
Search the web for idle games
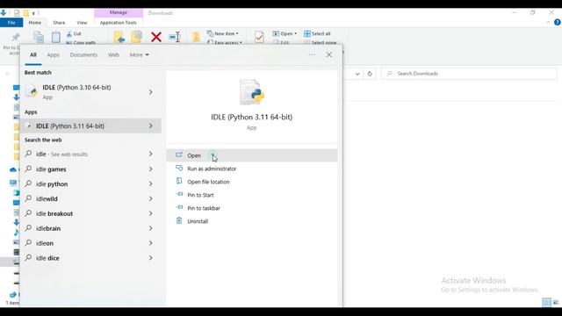point(51,169)
